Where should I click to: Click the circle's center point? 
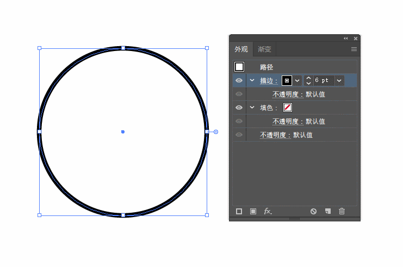pos(123,132)
